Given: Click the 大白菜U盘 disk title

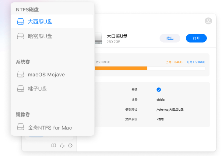Looking at the screenshot, I should [x=117, y=36].
